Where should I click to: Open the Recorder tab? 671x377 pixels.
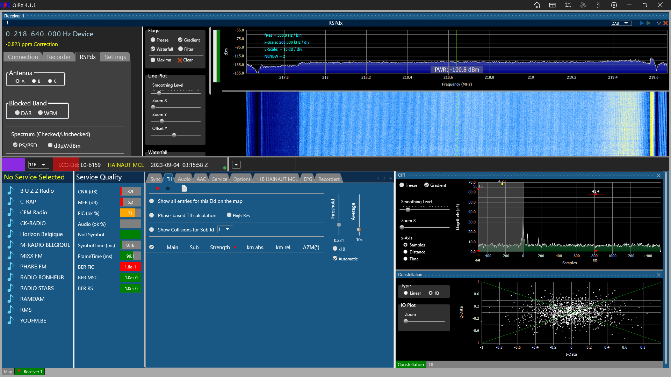tap(59, 57)
